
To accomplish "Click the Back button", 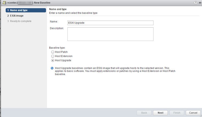I will [144, 113].
